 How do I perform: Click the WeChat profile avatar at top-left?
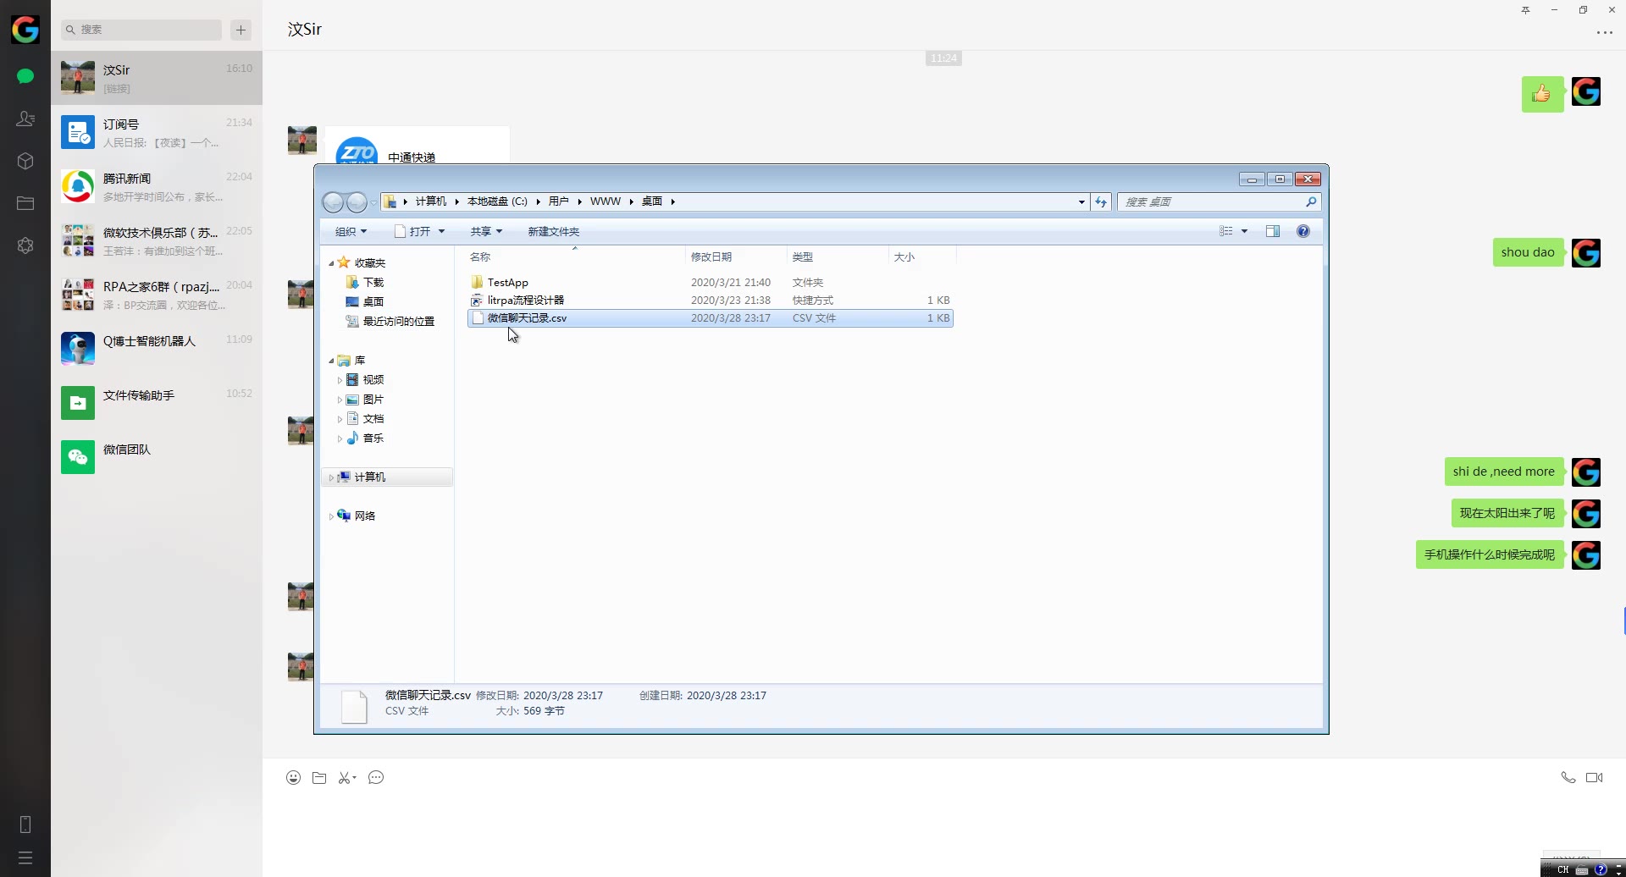[25, 30]
